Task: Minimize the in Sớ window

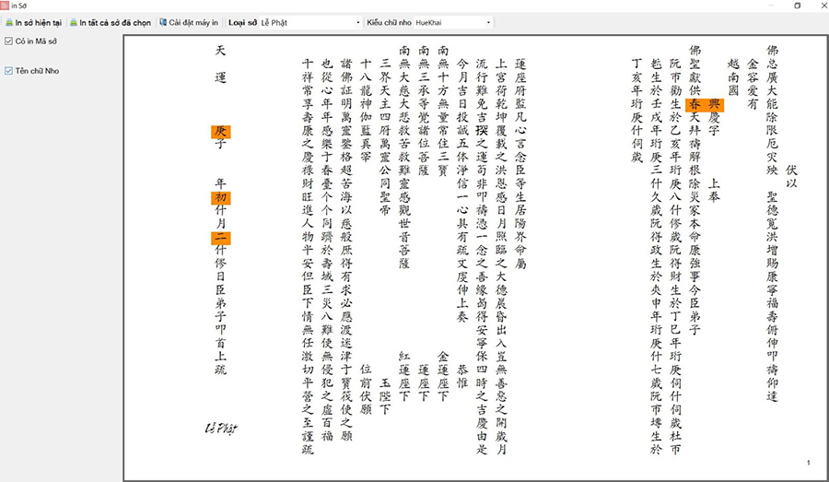Action: click(772, 6)
